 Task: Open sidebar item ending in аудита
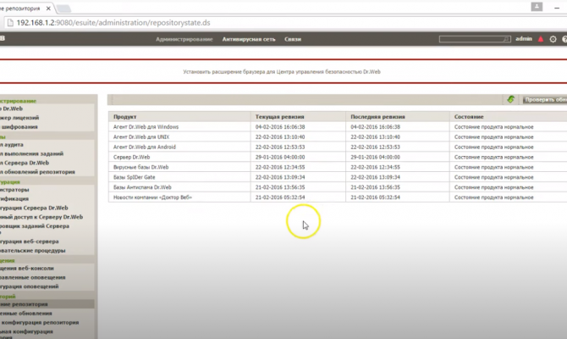pos(12,145)
